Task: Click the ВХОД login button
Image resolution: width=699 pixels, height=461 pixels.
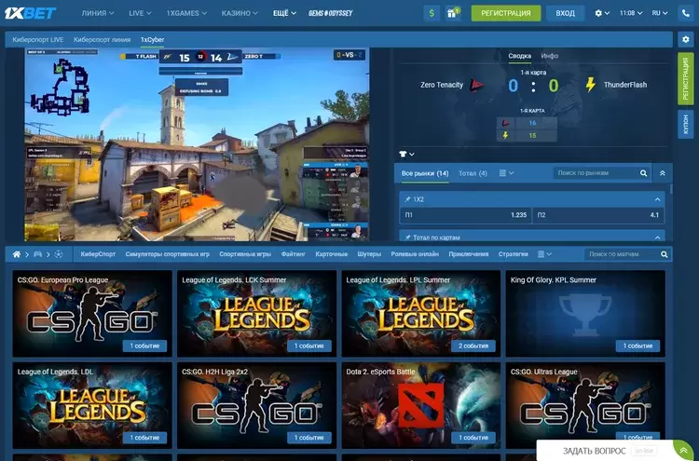Action: click(x=566, y=13)
